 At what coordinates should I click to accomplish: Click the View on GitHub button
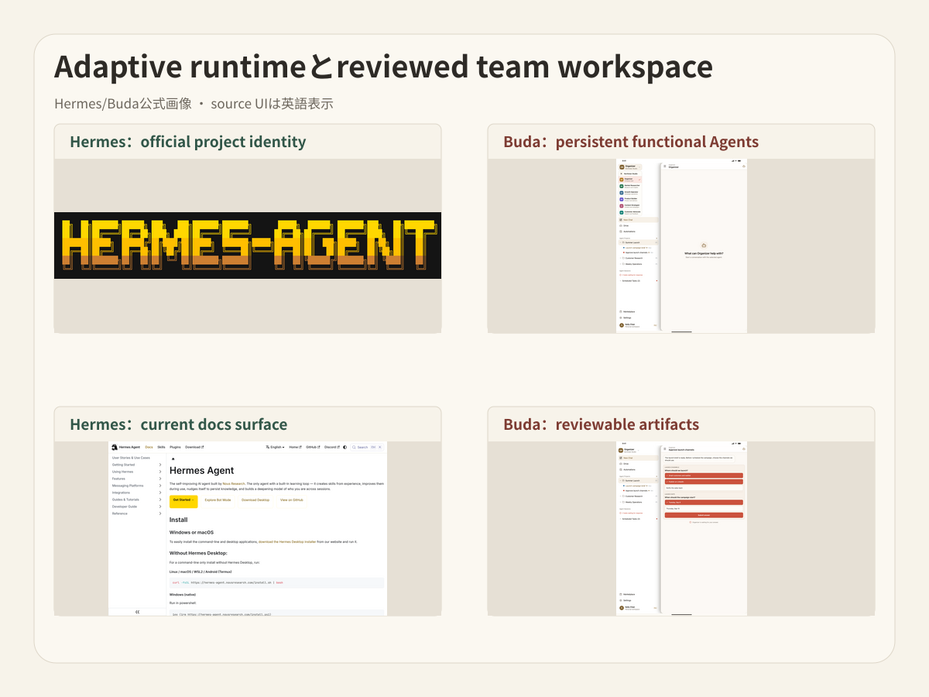(x=292, y=500)
